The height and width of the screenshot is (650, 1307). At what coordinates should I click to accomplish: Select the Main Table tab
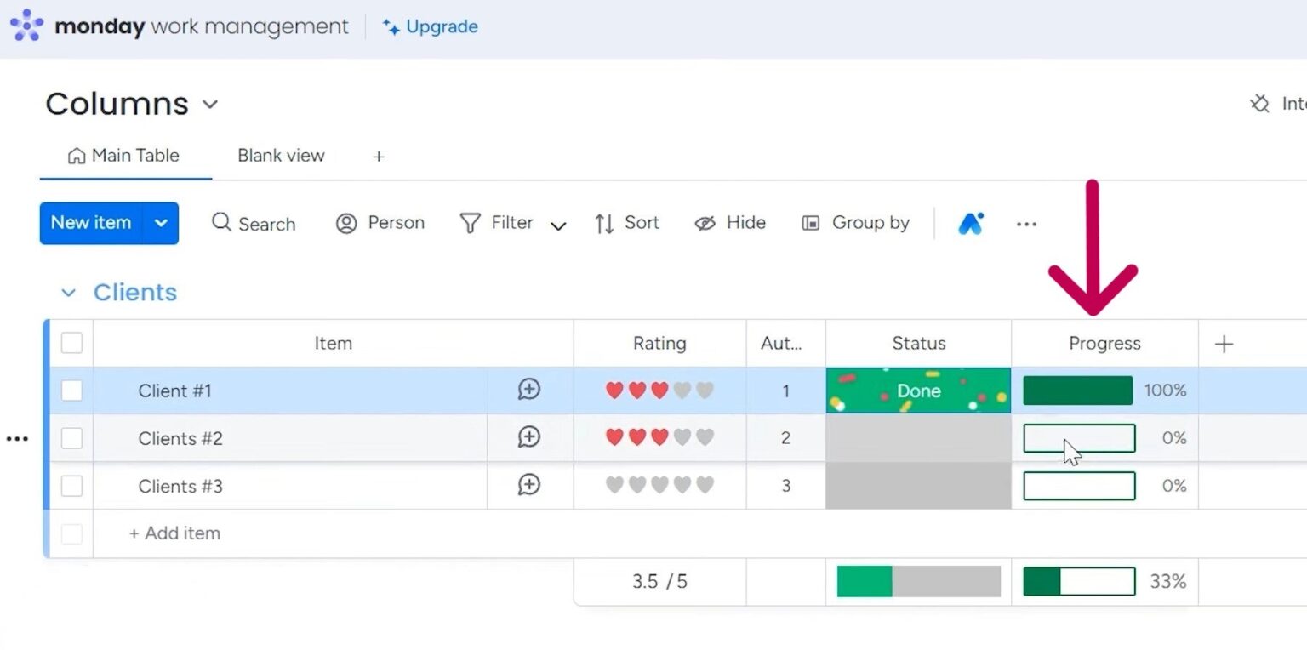[x=124, y=156]
